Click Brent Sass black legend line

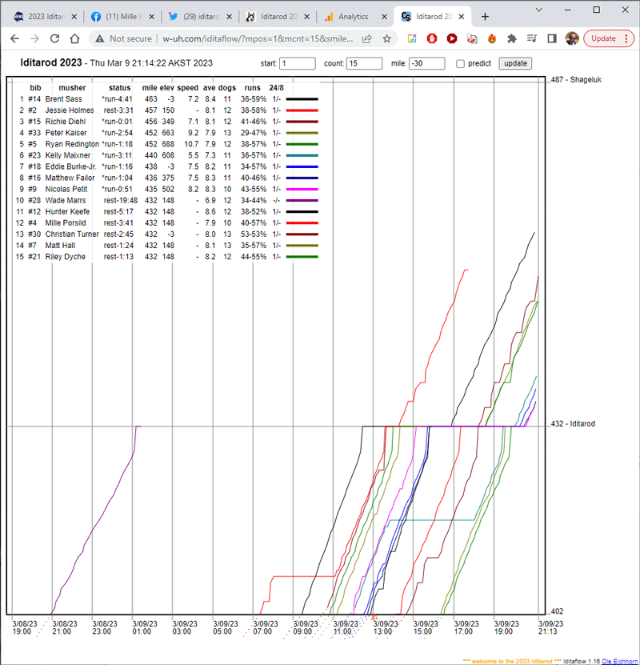pyautogui.click(x=302, y=99)
